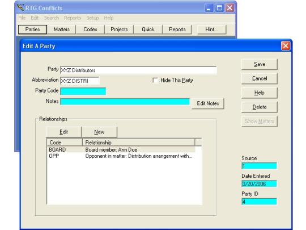Click the cyan Notes field
The image size is (306, 230).
point(125,102)
